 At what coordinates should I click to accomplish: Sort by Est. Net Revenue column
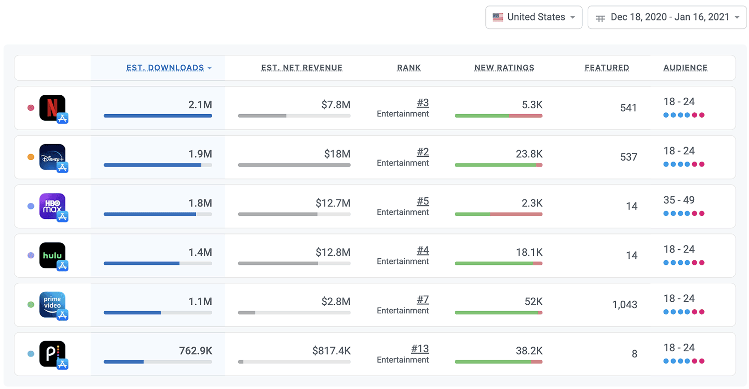[302, 68]
